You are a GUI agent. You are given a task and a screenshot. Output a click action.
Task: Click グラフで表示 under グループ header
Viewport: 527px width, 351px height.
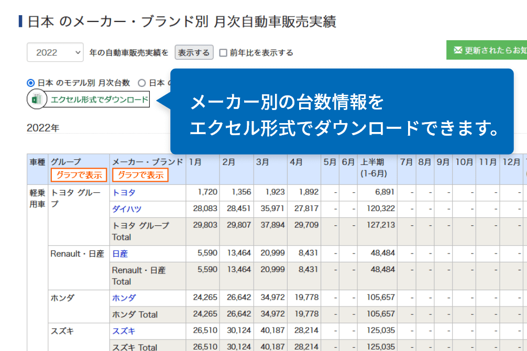pyautogui.click(x=79, y=175)
